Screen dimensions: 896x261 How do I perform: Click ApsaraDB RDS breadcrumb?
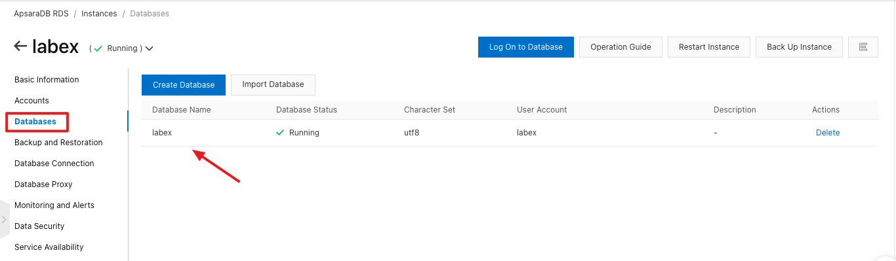click(41, 14)
